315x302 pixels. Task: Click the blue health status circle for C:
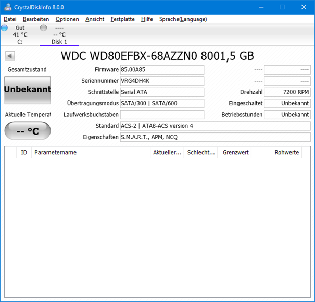[4, 28]
